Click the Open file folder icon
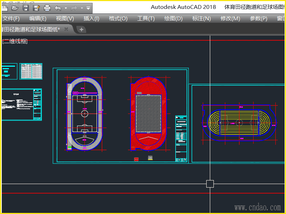 tap(15, 7)
